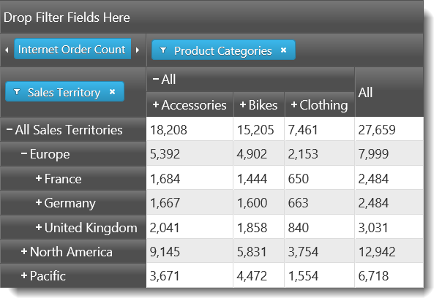Expand the United Kingdom row

pyautogui.click(x=39, y=228)
